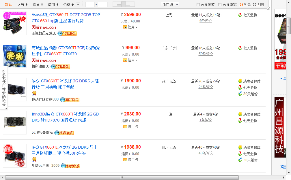Screen dimensions: 291x180
Task: Click credit card icon under ¥2599.00 price
Action: (x=125, y=27)
